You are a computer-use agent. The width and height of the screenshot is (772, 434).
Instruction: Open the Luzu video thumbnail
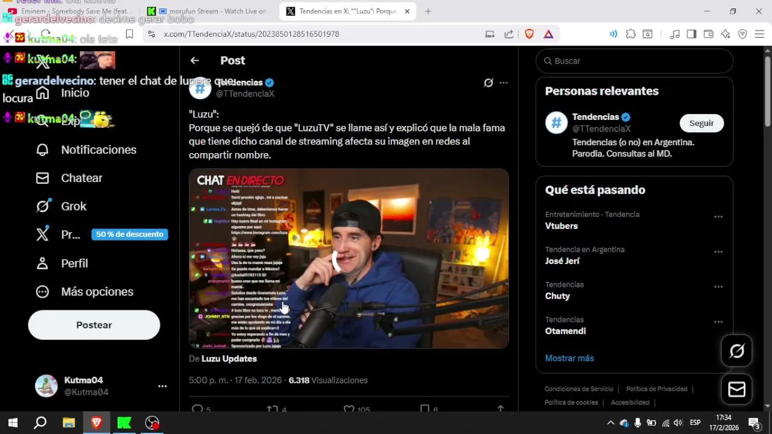tap(349, 258)
